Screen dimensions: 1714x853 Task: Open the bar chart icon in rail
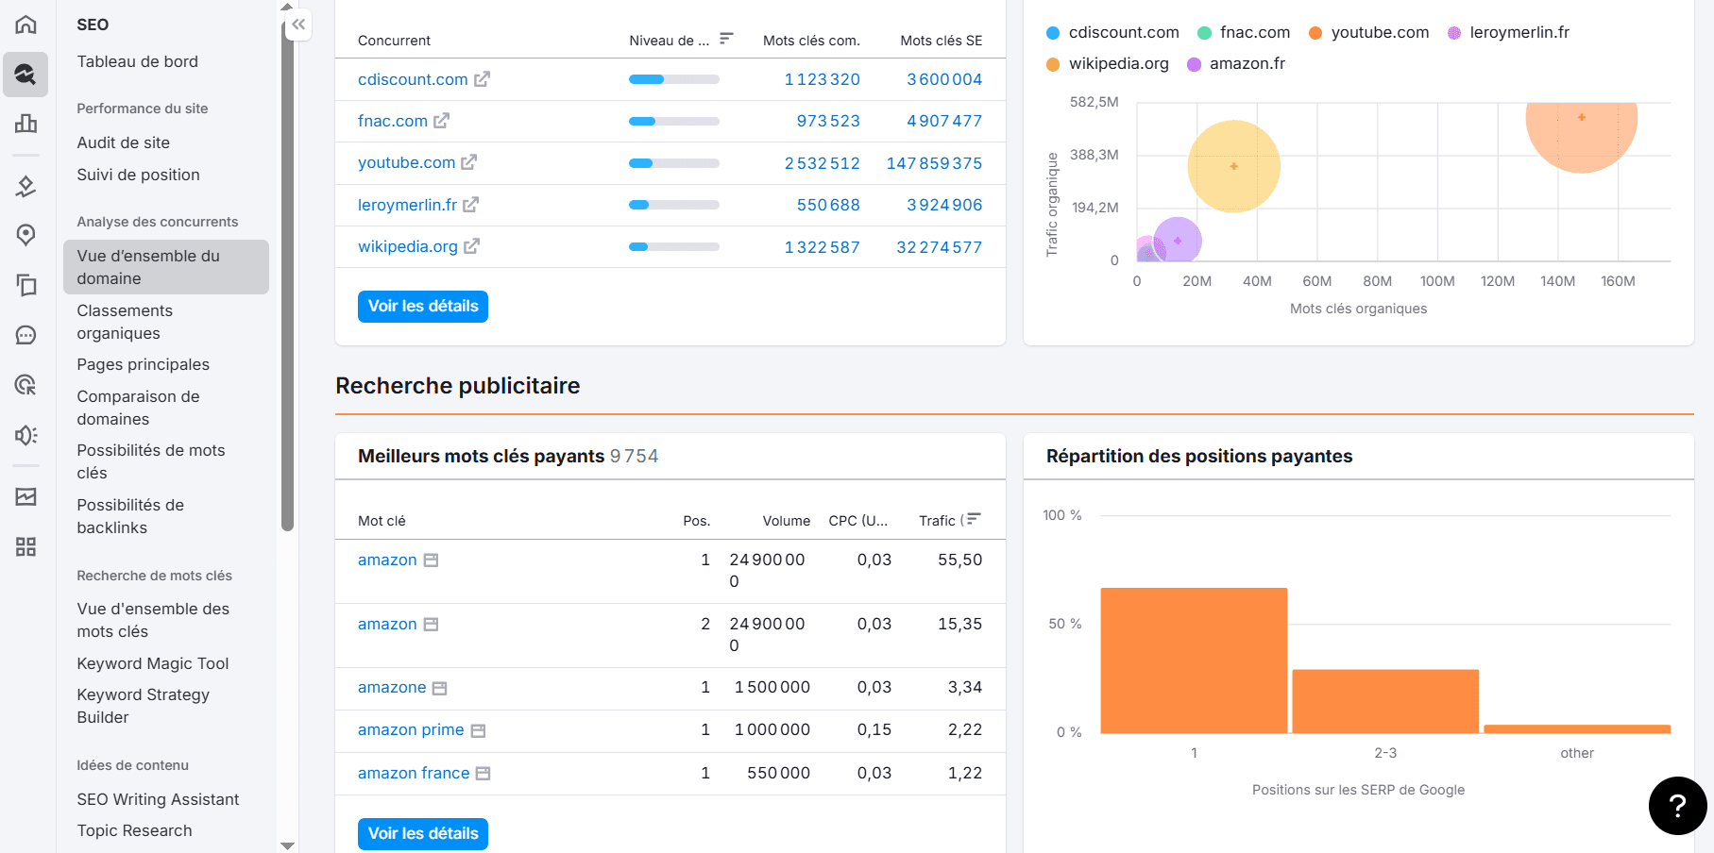pos(25,124)
